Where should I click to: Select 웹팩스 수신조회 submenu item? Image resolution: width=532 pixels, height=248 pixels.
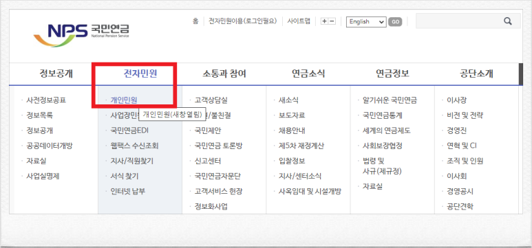pos(134,146)
